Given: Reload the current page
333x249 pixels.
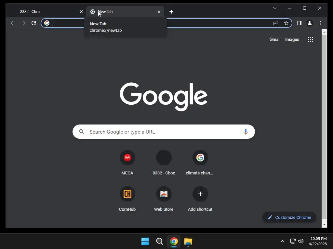Looking at the screenshot, I should pyautogui.click(x=34, y=23).
